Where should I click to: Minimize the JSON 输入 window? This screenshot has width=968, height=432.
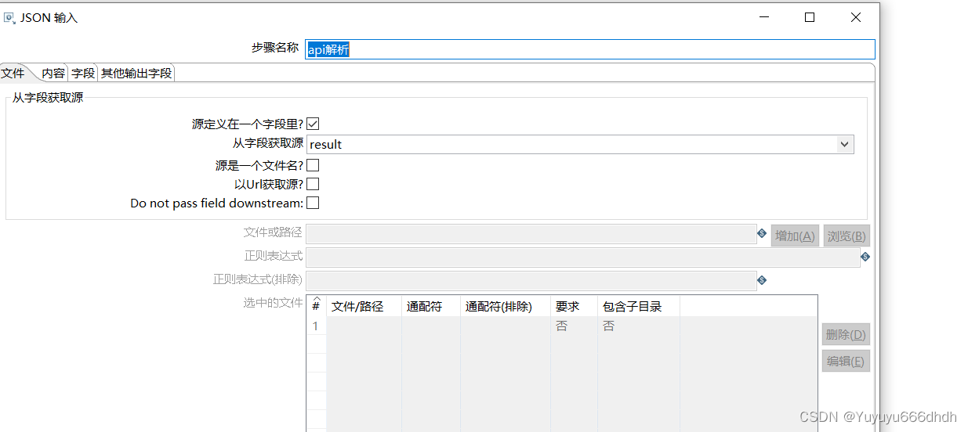pyautogui.click(x=763, y=17)
